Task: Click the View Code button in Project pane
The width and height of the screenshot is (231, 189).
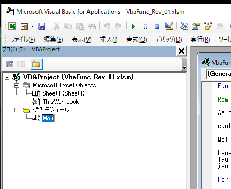Action: 10,64
